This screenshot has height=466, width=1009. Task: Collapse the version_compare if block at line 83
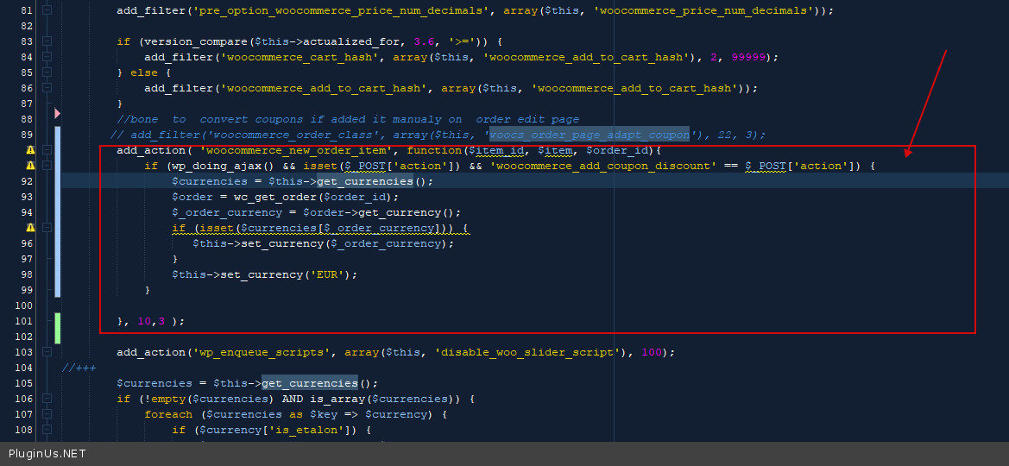(47, 41)
